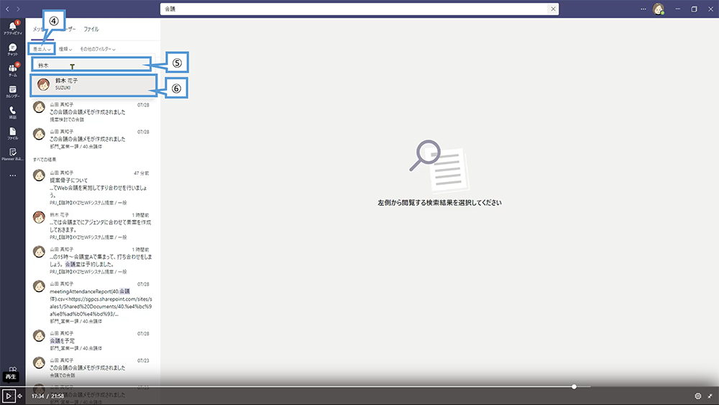Click 鈴木 花子's avatar in the results list
Viewport: 719px width, 405px height.
tap(39, 217)
